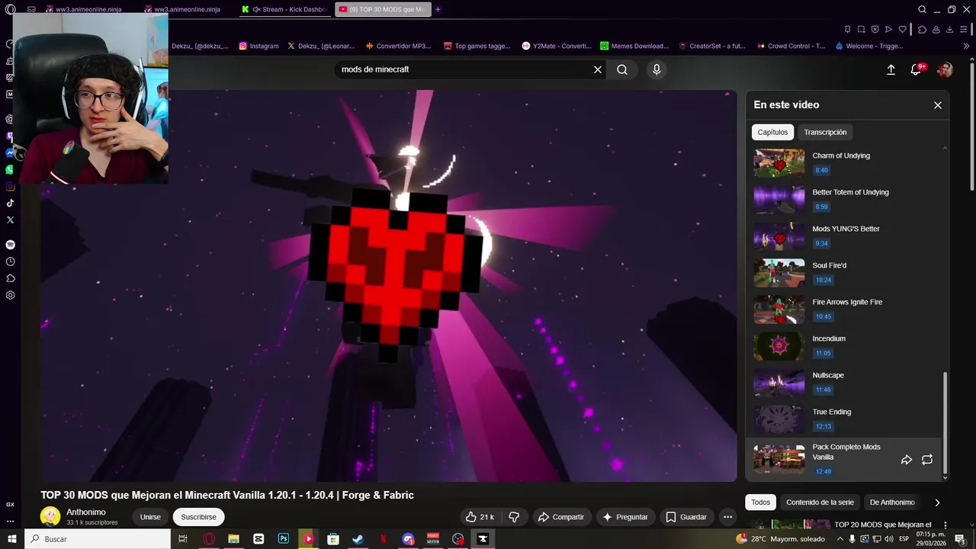Open the Y2Mate bookmark
Viewport: 976px width, 549px height.
click(557, 46)
